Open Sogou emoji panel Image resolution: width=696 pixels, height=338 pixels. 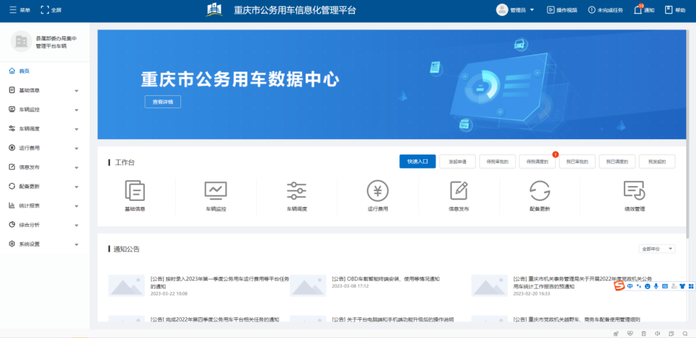tap(648, 286)
